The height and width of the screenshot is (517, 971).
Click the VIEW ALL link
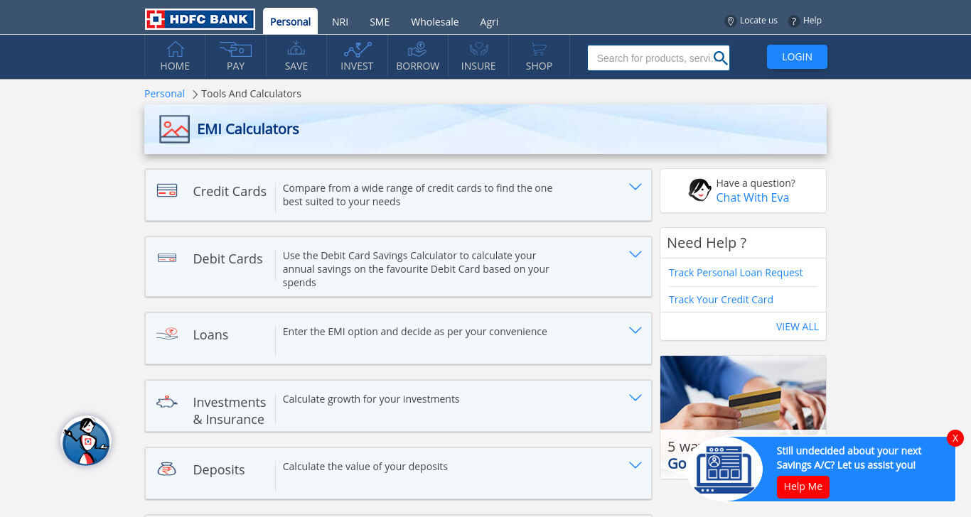[x=798, y=327]
